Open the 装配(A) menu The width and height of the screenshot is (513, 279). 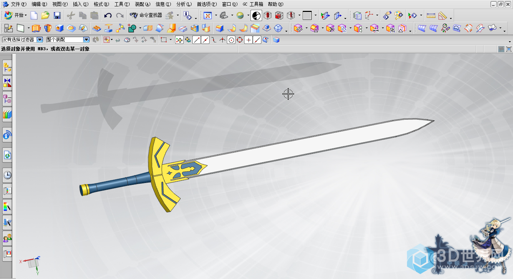coord(142,4)
